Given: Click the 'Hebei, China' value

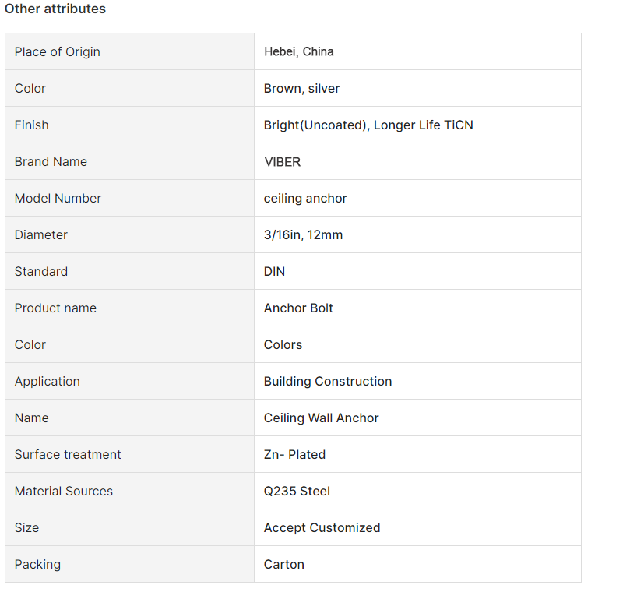Looking at the screenshot, I should 299,51.
